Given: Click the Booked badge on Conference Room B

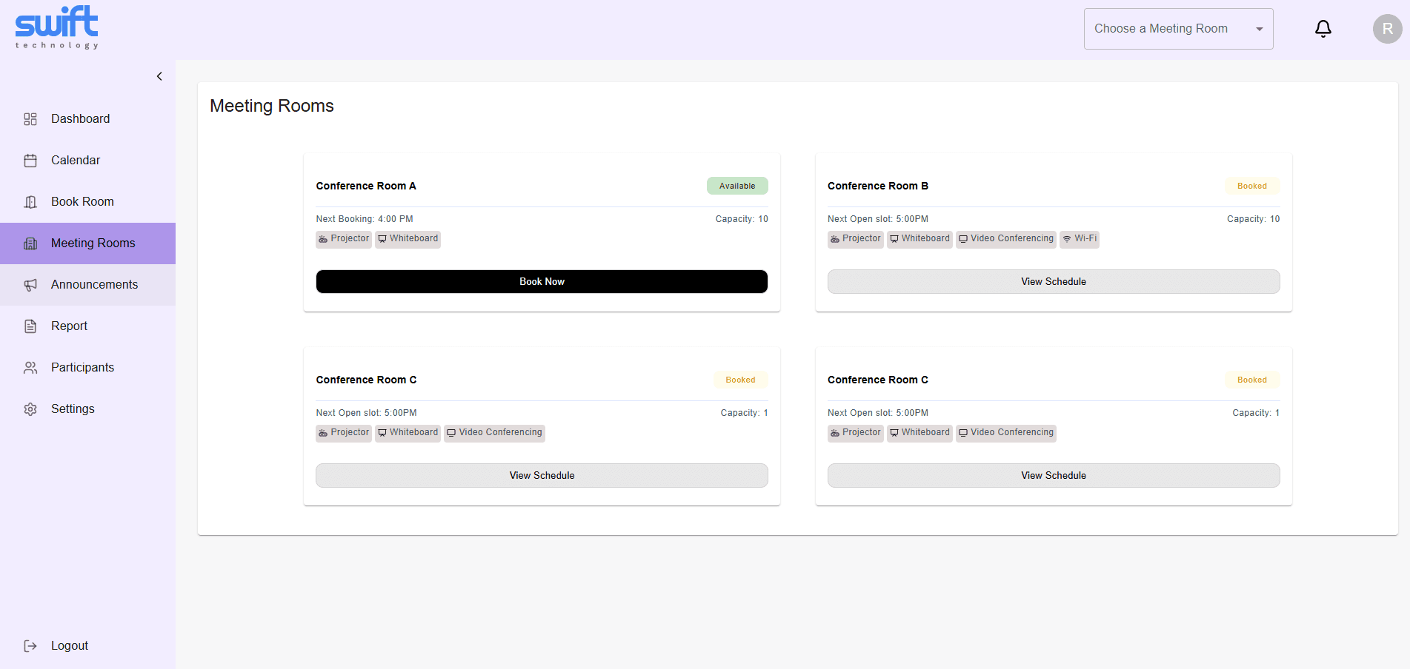Looking at the screenshot, I should (1251, 186).
